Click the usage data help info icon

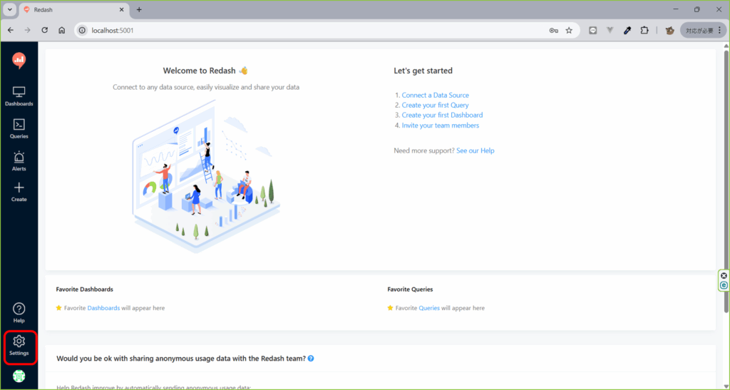click(311, 359)
